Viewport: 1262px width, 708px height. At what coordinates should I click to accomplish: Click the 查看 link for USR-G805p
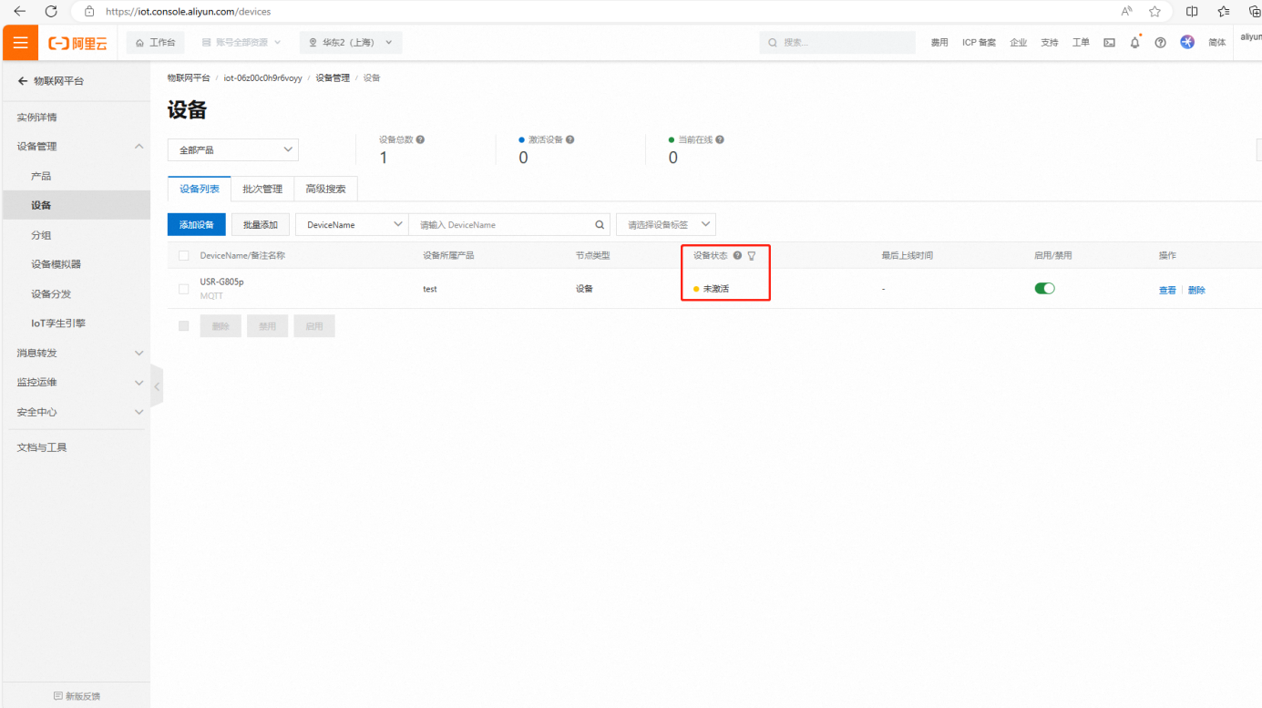(x=1166, y=290)
